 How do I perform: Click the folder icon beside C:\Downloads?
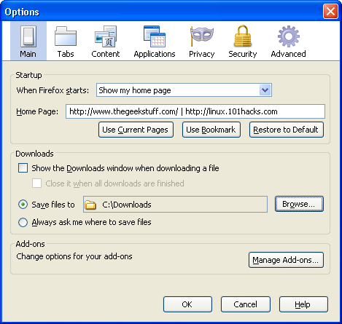click(90, 205)
